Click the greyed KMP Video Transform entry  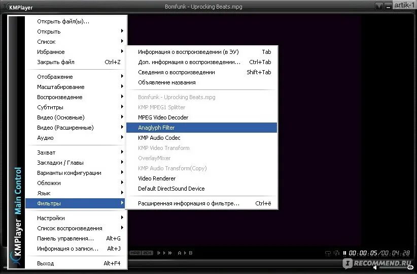[x=201, y=147]
